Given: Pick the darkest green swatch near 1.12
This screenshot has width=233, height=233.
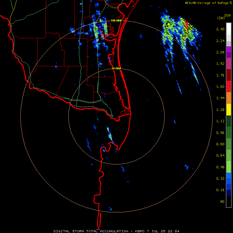Looking at the screenshot, I should 229,121.
